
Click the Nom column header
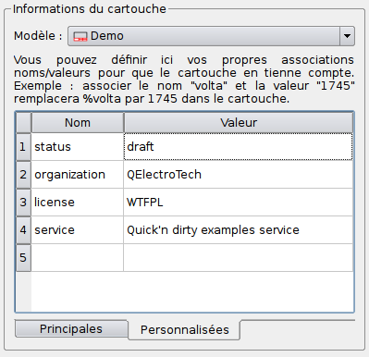pyautogui.click(x=78, y=123)
